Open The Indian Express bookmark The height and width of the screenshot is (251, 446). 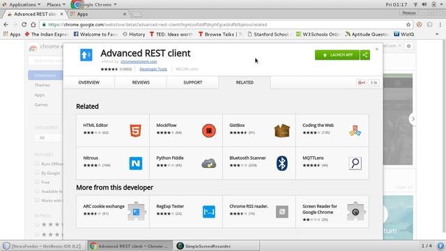coord(47,34)
